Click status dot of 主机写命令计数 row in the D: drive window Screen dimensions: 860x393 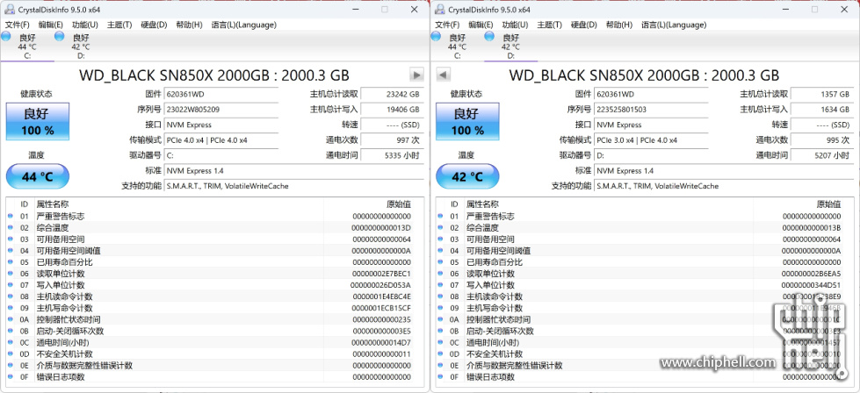pyautogui.click(x=440, y=308)
